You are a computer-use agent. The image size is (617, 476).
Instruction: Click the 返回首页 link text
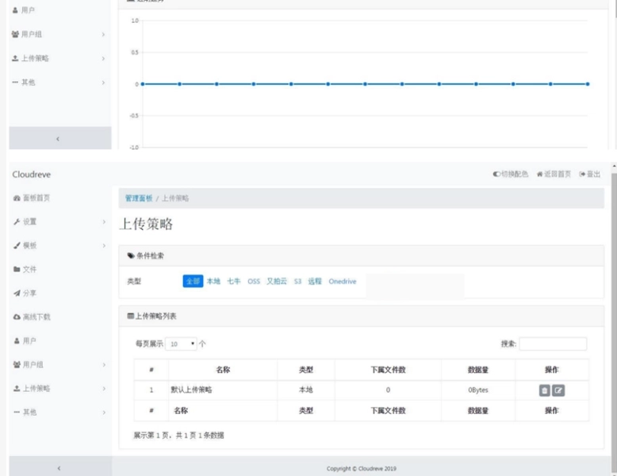click(x=558, y=174)
